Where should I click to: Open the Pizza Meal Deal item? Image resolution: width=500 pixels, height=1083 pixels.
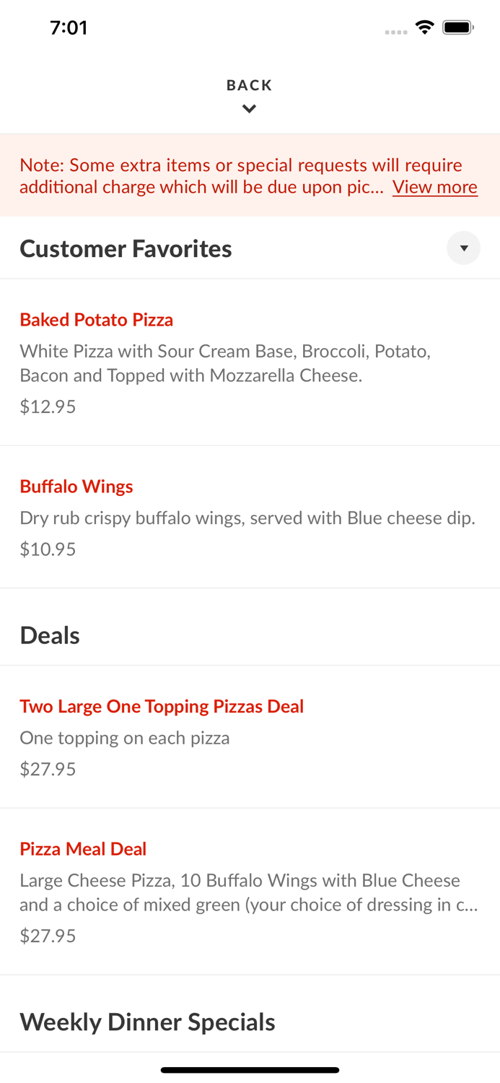click(83, 848)
